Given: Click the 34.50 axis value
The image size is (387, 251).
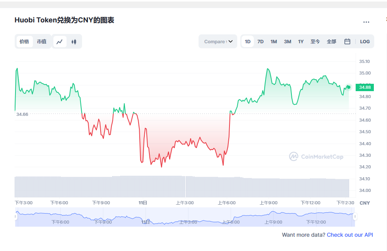Looking at the screenshot, I should click(365, 132).
